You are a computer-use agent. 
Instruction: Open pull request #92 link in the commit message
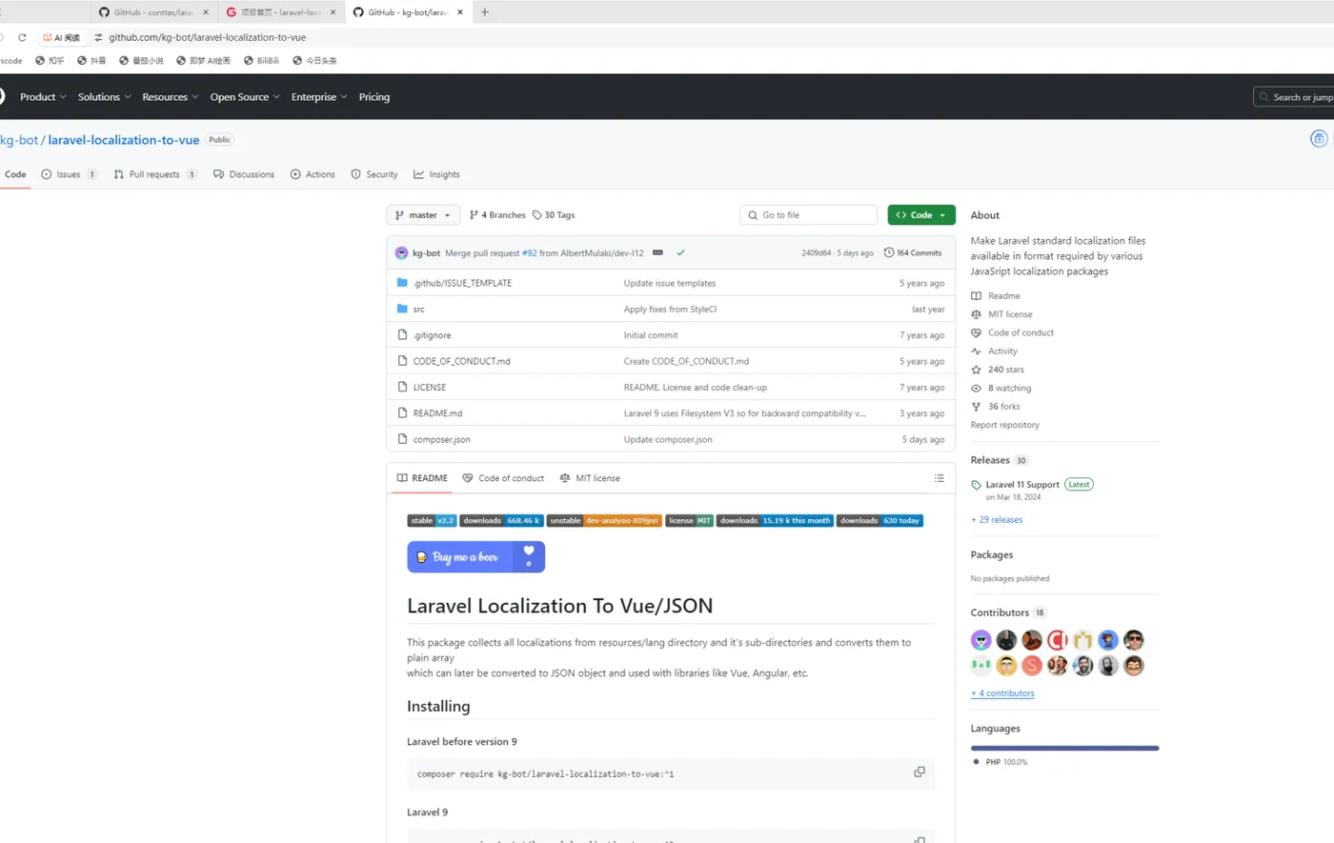[x=530, y=253]
